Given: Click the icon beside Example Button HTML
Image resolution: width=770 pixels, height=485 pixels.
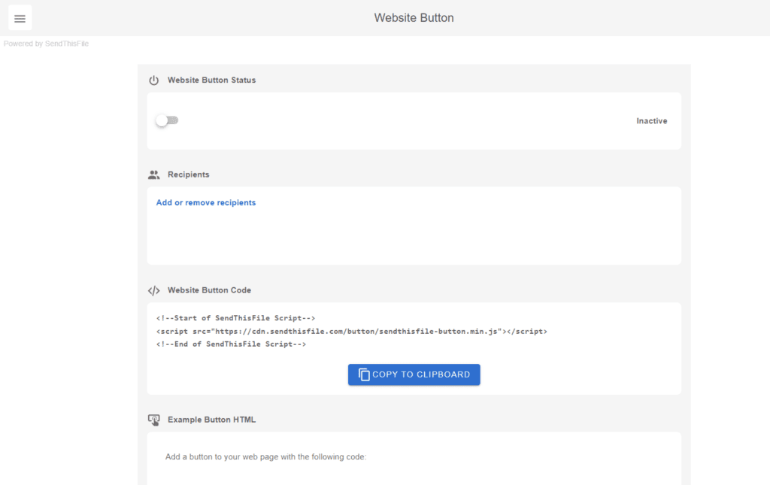Looking at the screenshot, I should coord(154,420).
